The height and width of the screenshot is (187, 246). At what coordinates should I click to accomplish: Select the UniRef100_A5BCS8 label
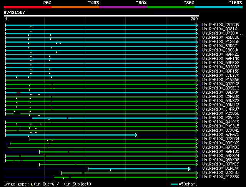pyautogui.click(x=221, y=38)
